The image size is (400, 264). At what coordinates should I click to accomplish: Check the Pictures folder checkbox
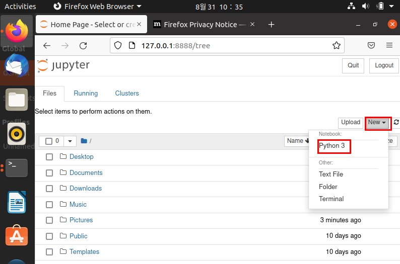point(49,220)
